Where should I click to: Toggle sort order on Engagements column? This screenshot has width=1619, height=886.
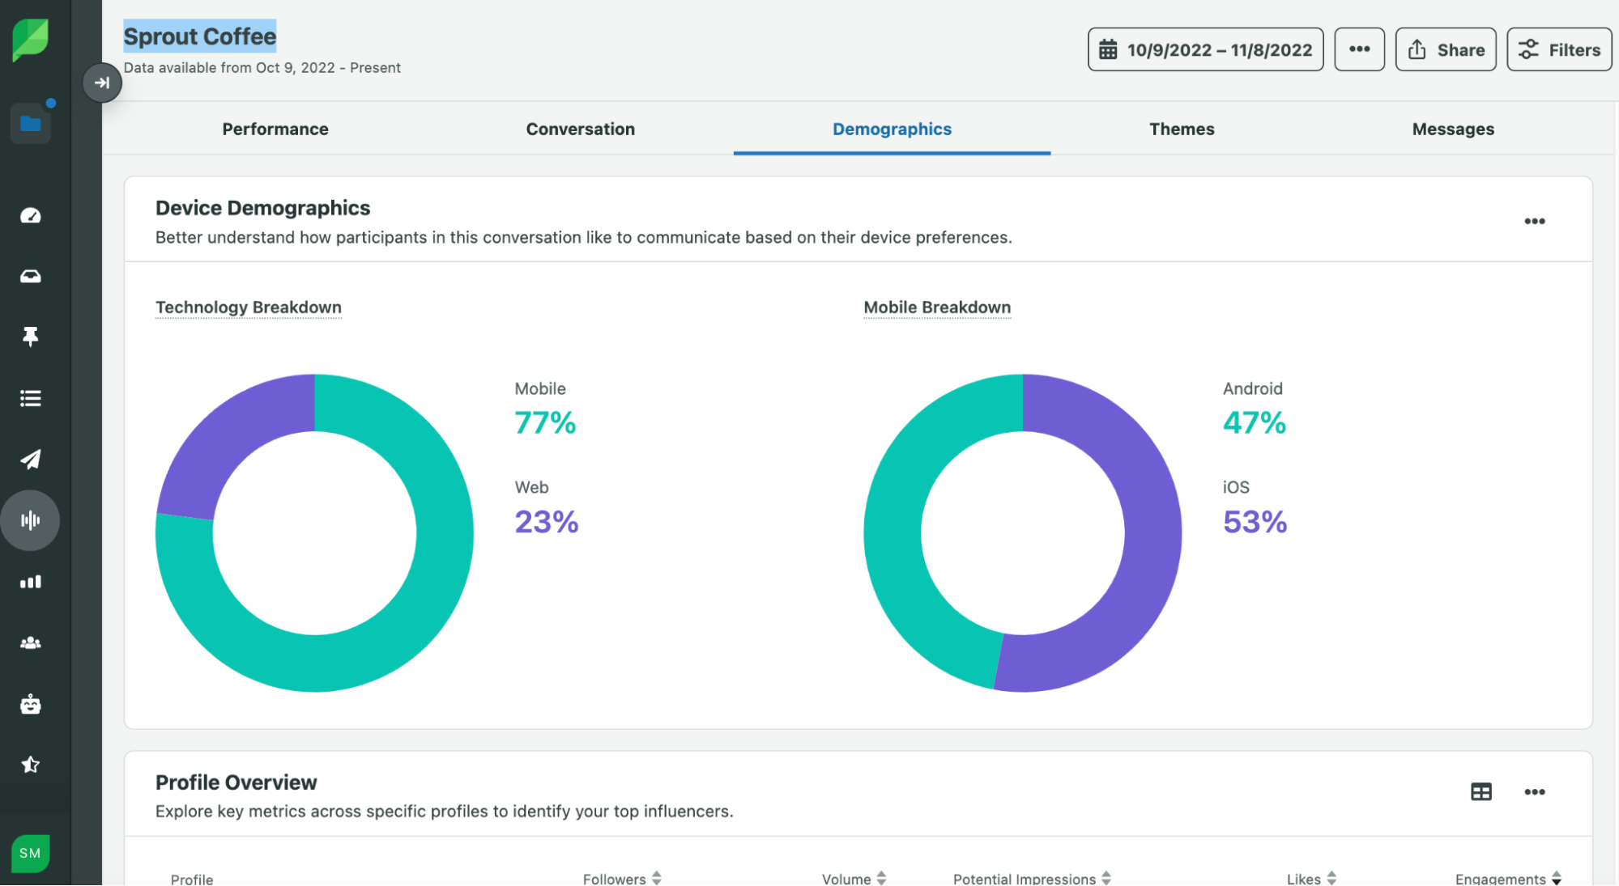point(1556,878)
